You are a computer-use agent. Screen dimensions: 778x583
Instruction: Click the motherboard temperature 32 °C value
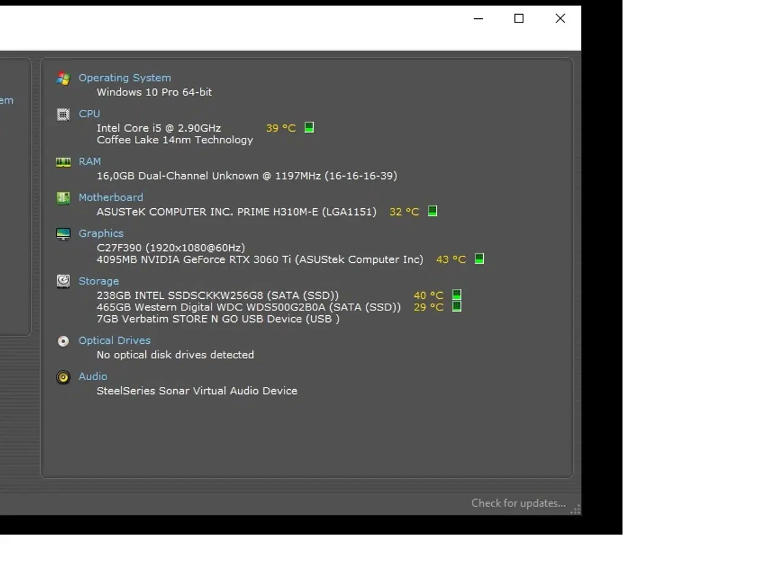tap(404, 212)
